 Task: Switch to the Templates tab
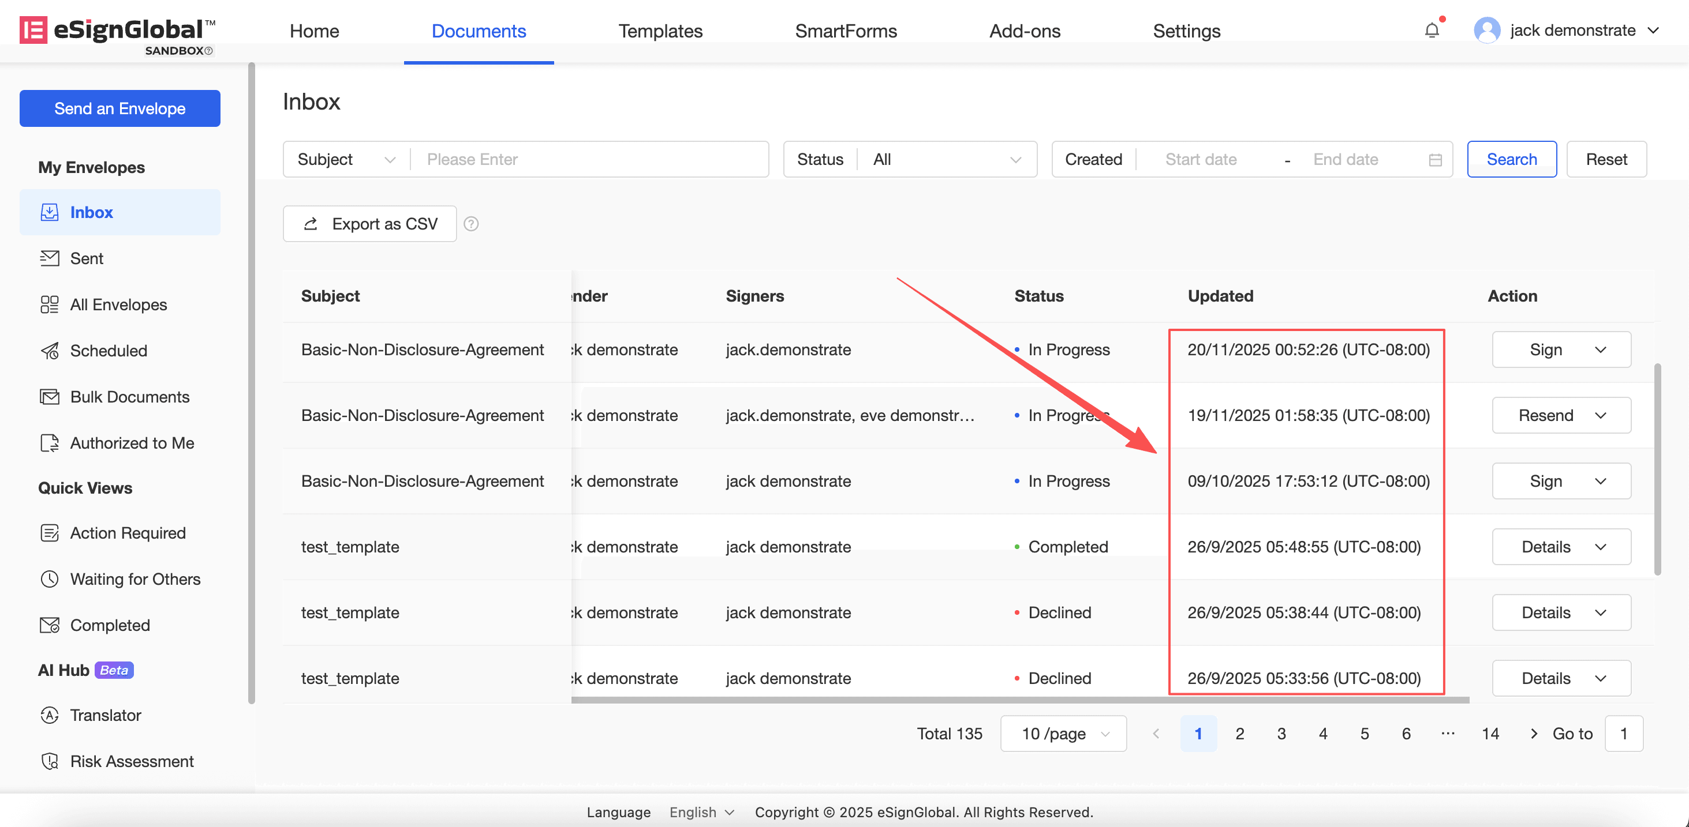point(660,31)
